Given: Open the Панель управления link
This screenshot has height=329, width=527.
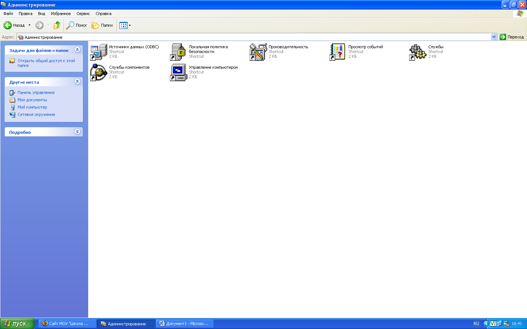Looking at the screenshot, I should 36,92.
